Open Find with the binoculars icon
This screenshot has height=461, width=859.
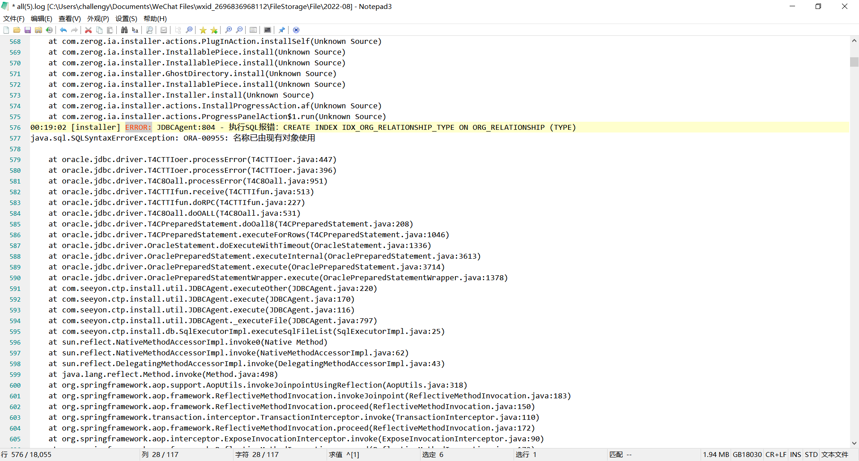124,30
